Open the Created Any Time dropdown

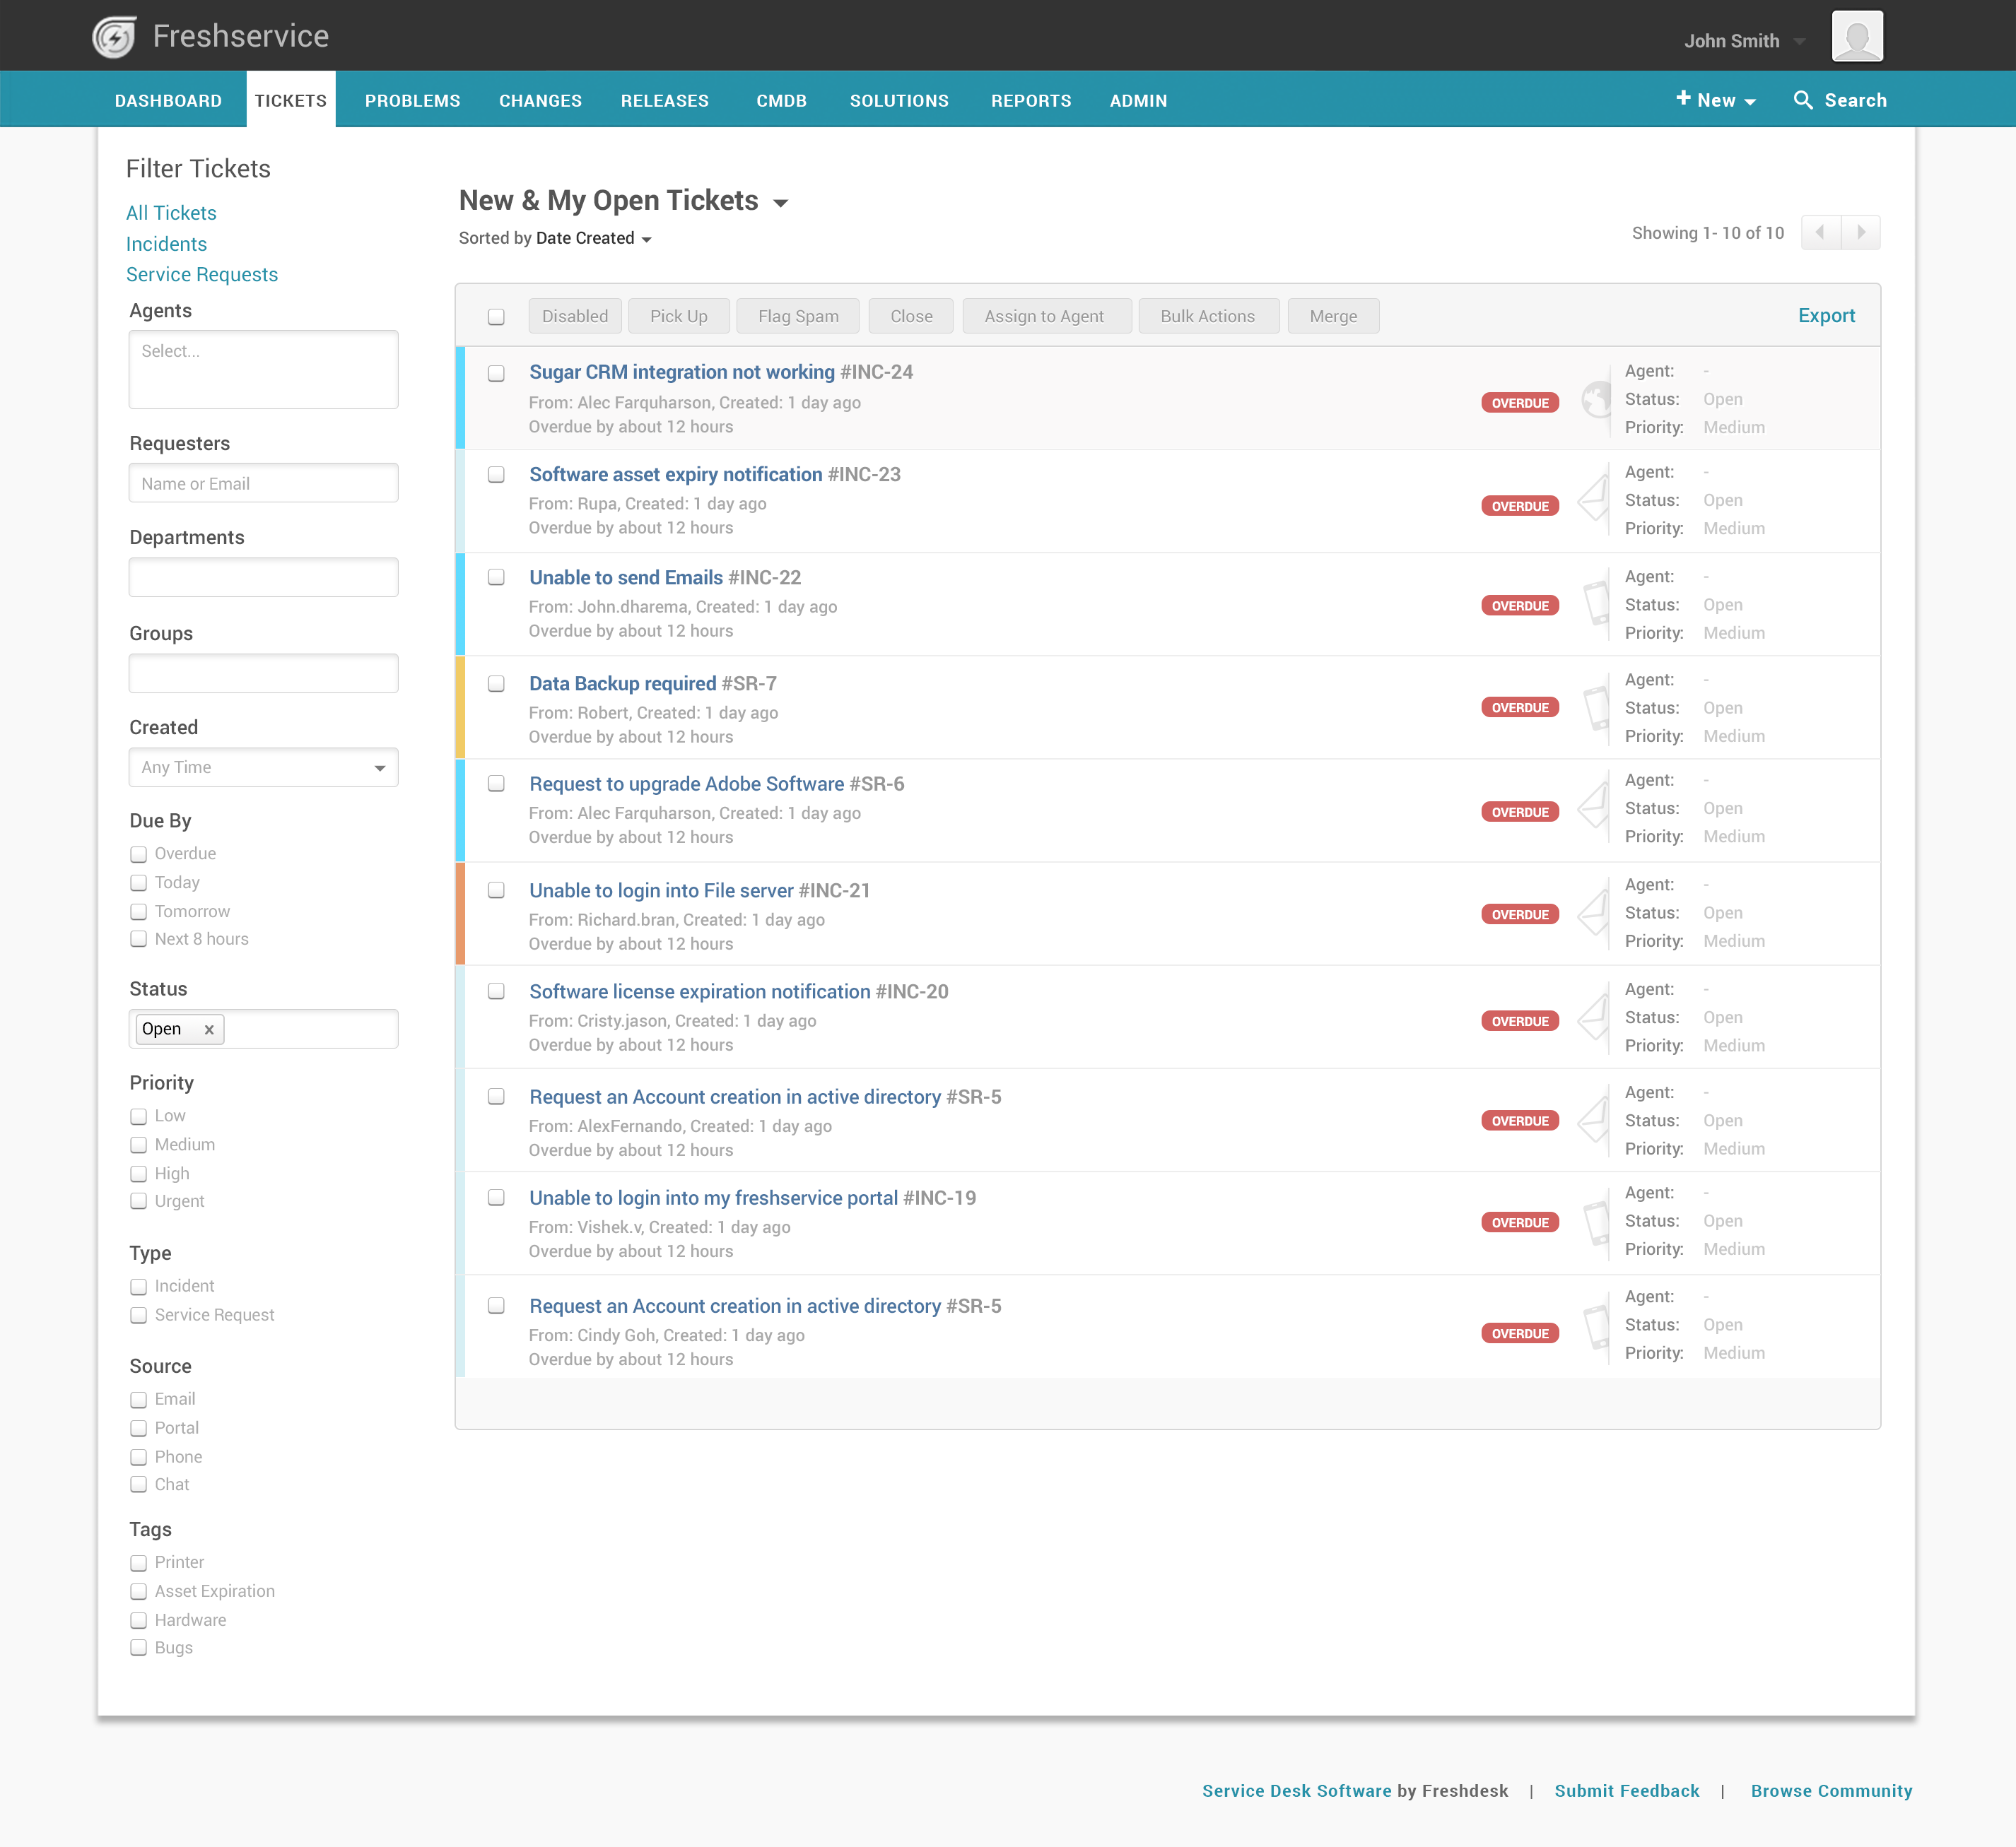click(263, 767)
